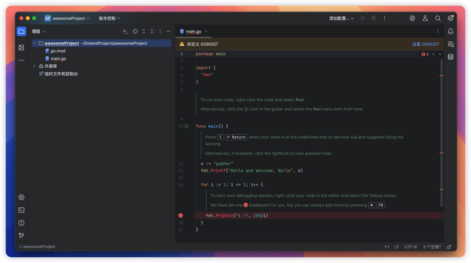Click the run gutter icon beside func main

point(187,126)
